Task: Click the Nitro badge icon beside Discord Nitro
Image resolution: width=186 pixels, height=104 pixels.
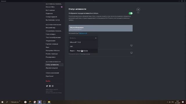Action: tap(62, 7)
